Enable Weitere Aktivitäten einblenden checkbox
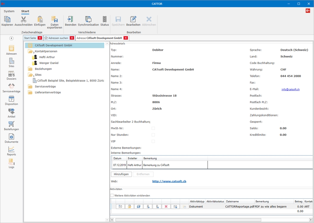Image resolution: width=314 pixels, height=223 pixels. 112,196
